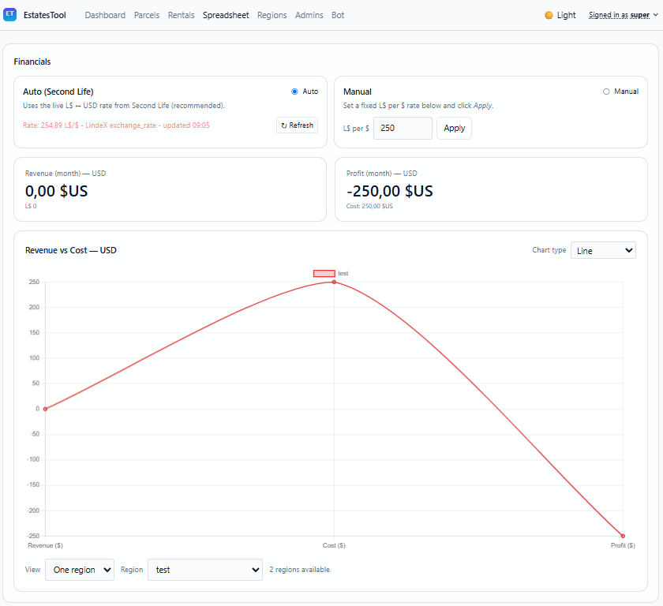Go to the Regions page
This screenshot has width=663, height=606.
[x=272, y=14]
